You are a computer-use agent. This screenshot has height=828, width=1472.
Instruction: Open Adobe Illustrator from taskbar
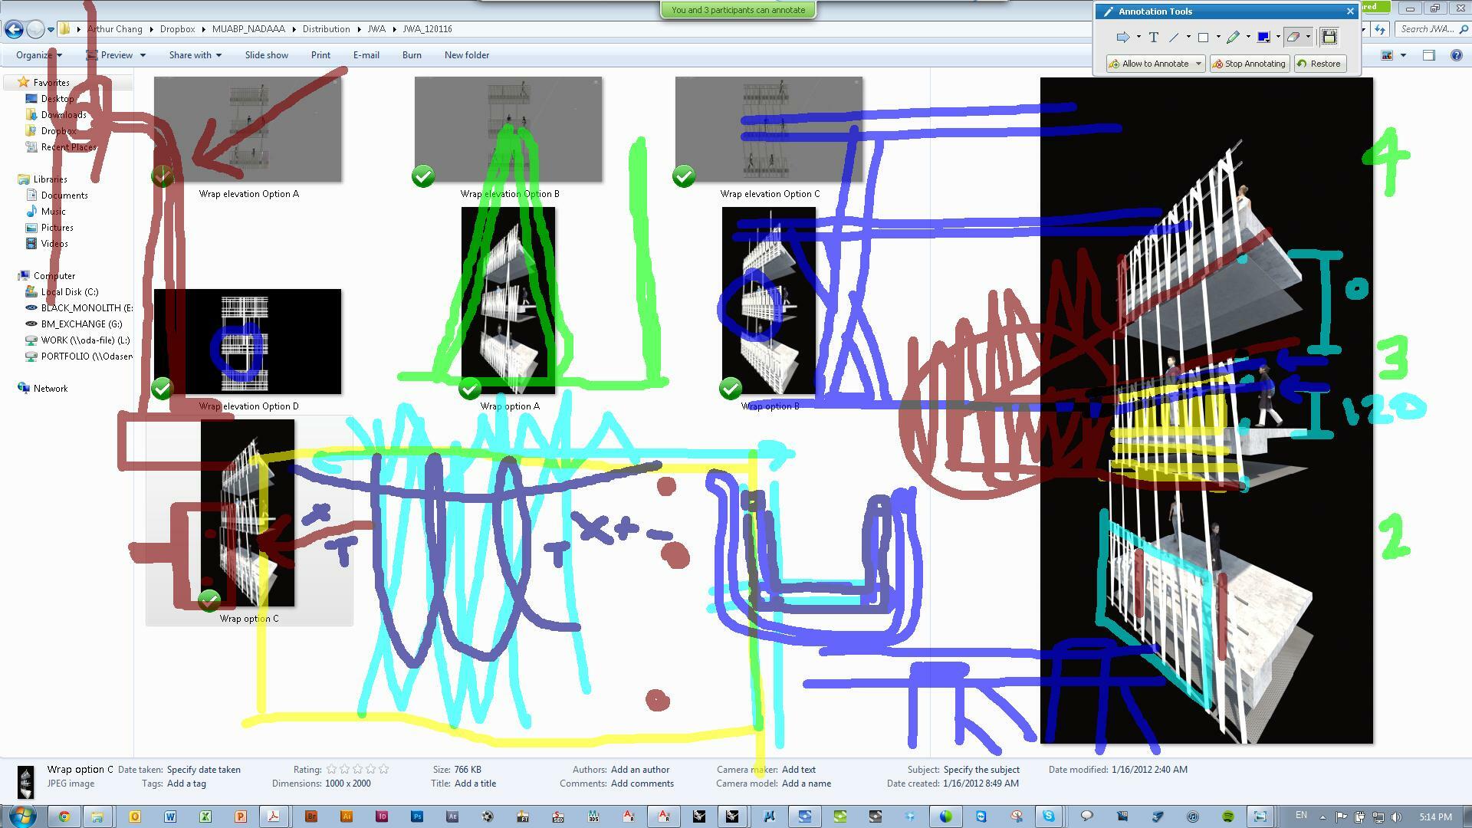point(347,816)
